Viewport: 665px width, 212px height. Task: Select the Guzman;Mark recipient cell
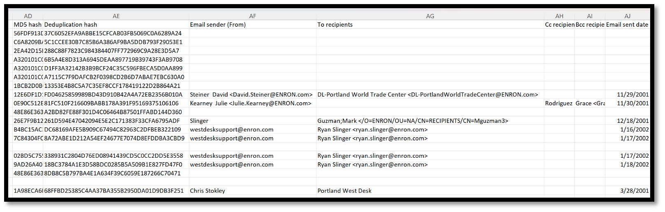pyautogui.click(x=430, y=121)
